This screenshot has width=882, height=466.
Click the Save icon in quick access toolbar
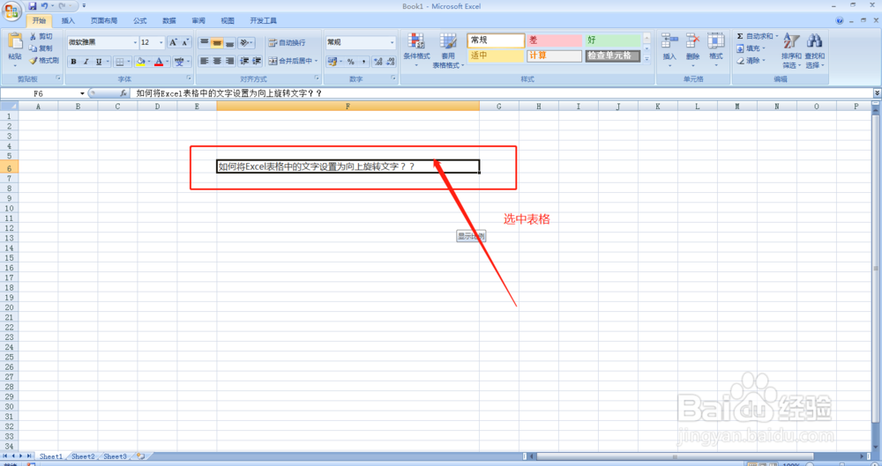click(33, 5)
